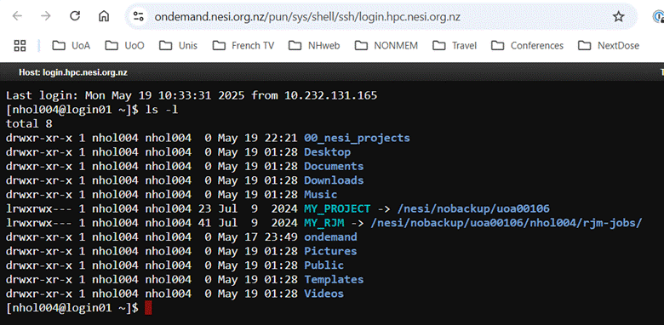Screen dimensions: 664x325
Task: Open the NextDose bookmarks folder
Action: (609, 45)
